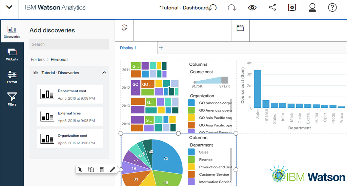Delete the selected chart with trash icon
The image size is (347, 186).
[x=102, y=169]
